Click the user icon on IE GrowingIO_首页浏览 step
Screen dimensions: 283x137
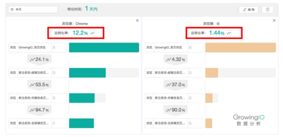click(x=190, y=47)
